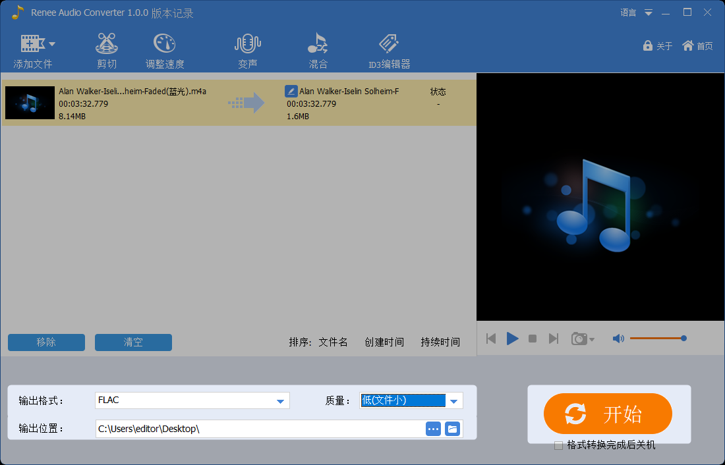725x465 pixels.
Task: Select the Faded m4a thumbnail
Action: pos(30,103)
